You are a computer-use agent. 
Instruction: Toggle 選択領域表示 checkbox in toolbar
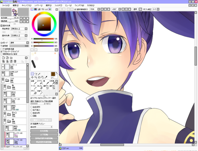pos(75,9)
